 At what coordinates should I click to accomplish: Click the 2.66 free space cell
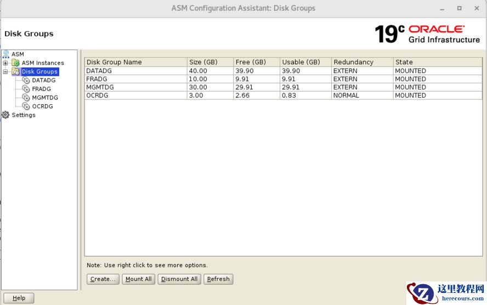pos(257,95)
